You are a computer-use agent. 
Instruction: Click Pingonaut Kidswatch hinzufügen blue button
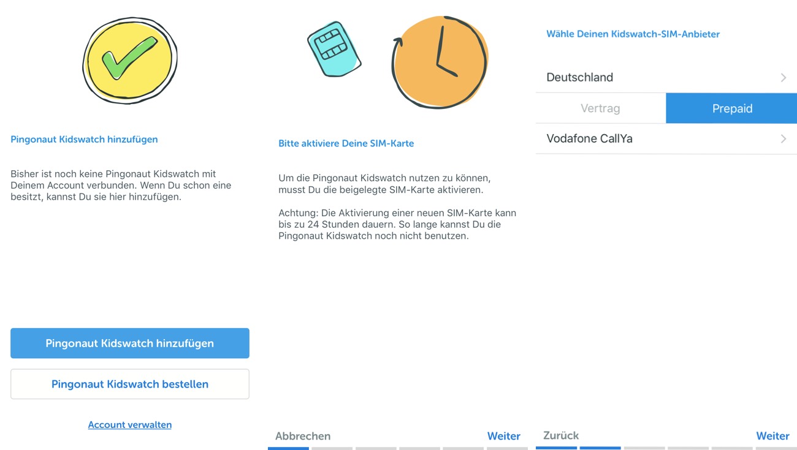[130, 343]
